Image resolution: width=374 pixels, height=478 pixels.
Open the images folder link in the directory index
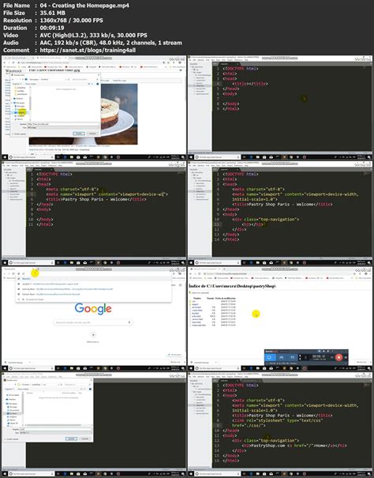click(195, 304)
